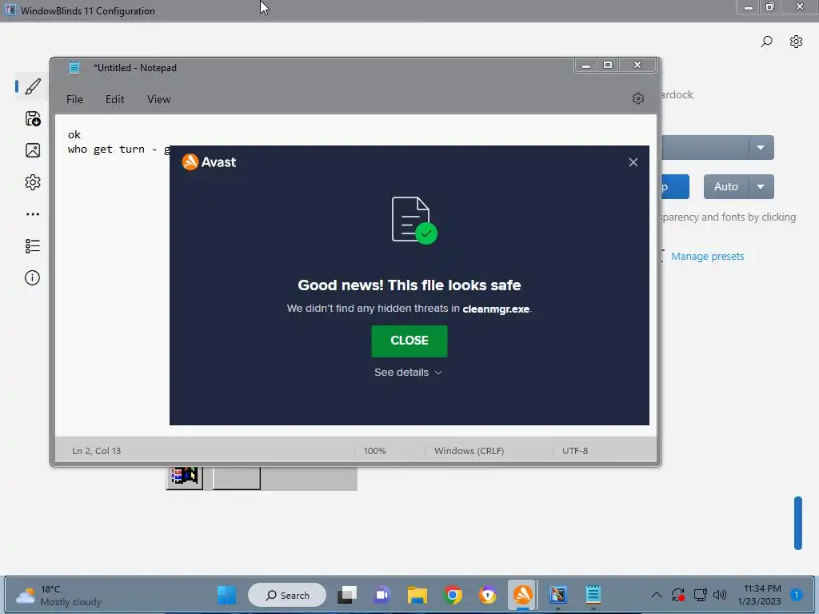819x614 pixels.
Task: Open the volume speaker tray icon
Action: pos(720,595)
